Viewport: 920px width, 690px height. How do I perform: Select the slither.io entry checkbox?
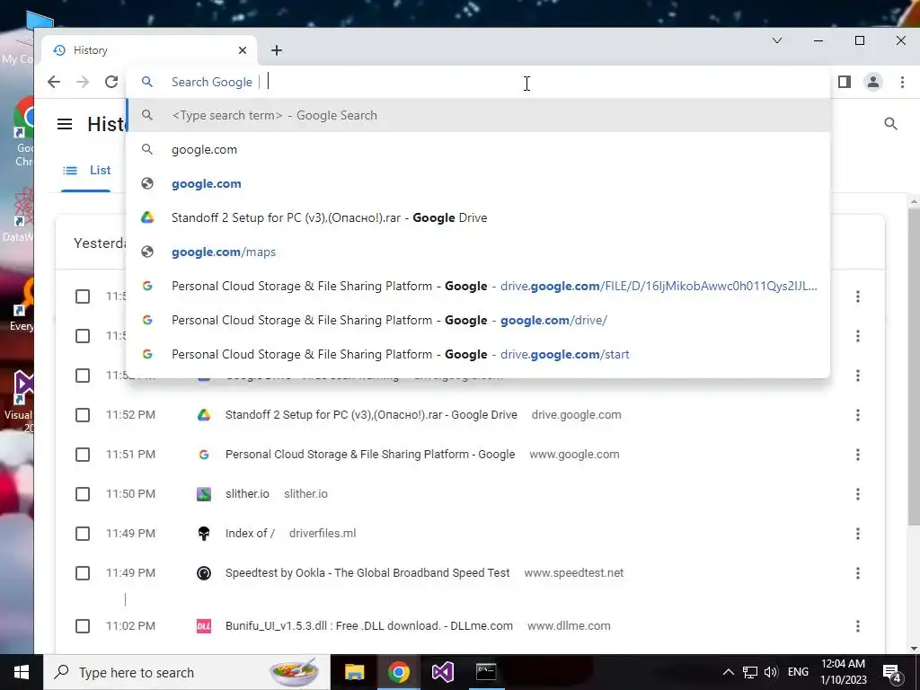click(x=83, y=494)
